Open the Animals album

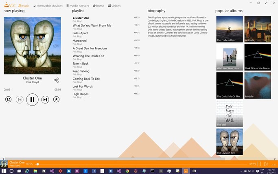click(x=258, y=29)
